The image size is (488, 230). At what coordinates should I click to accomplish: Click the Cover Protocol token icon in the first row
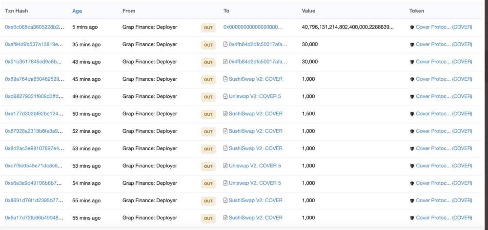(412, 27)
